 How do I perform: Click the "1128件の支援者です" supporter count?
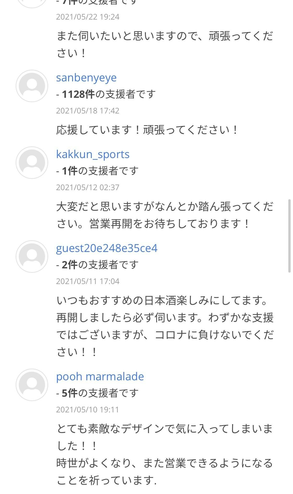[x=106, y=94]
